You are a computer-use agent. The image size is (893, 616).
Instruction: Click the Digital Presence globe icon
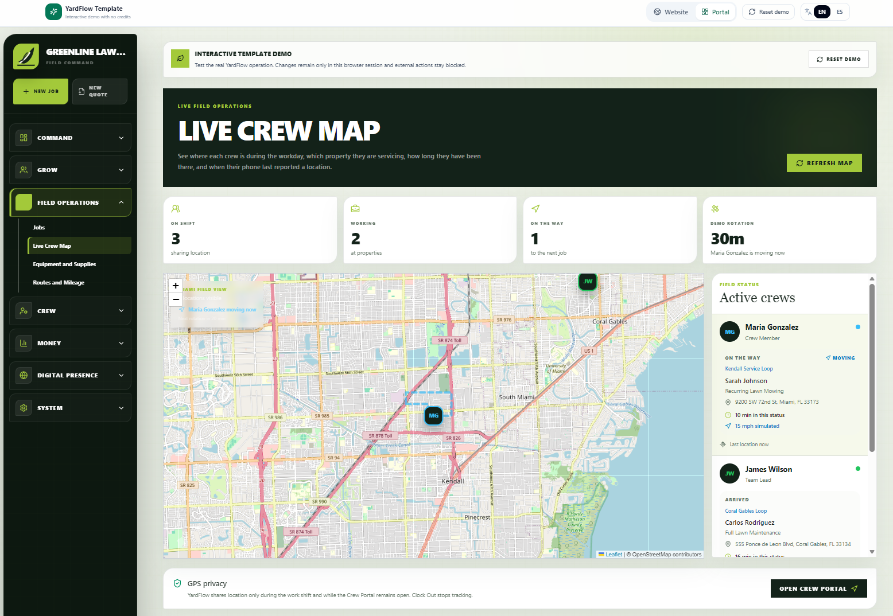coord(24,375)
